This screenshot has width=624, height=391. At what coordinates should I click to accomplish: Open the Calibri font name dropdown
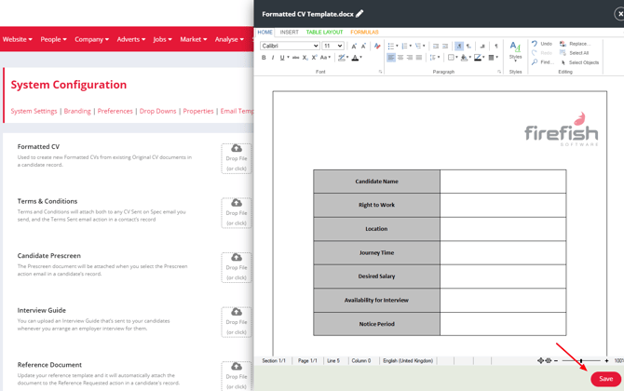coord(290,46)
